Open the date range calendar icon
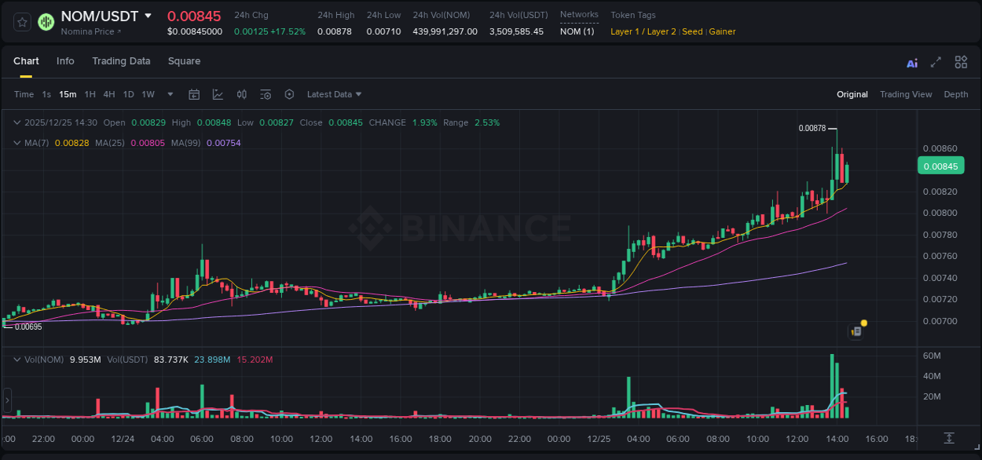This screenshot has width=982, height=460. [194, 94]
